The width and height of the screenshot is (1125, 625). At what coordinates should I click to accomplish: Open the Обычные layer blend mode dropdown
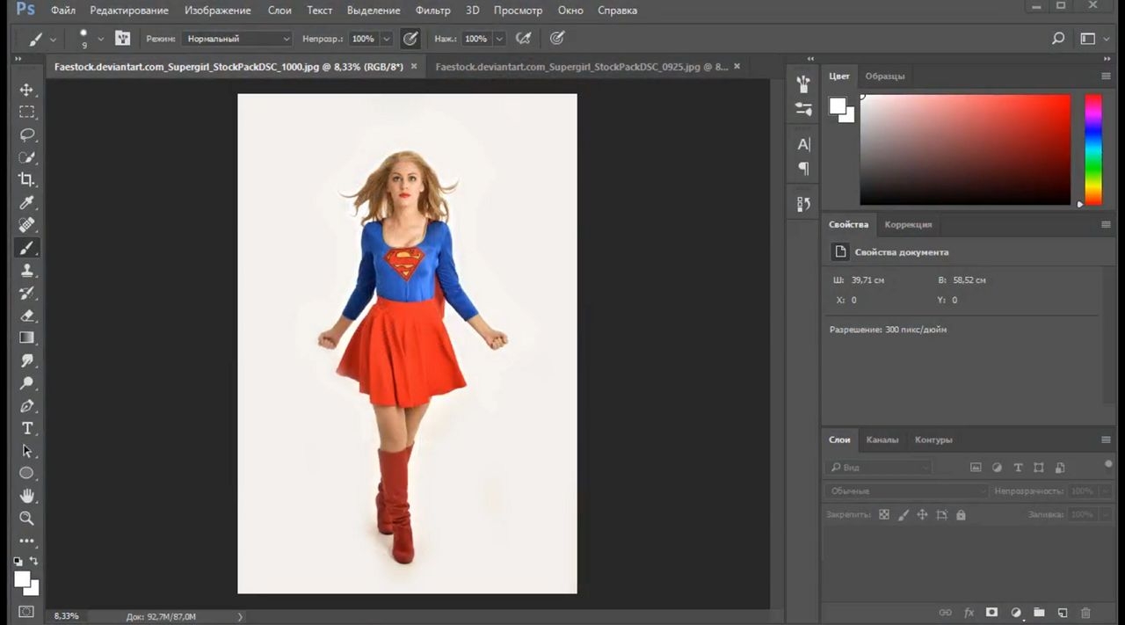coord(907,491)
